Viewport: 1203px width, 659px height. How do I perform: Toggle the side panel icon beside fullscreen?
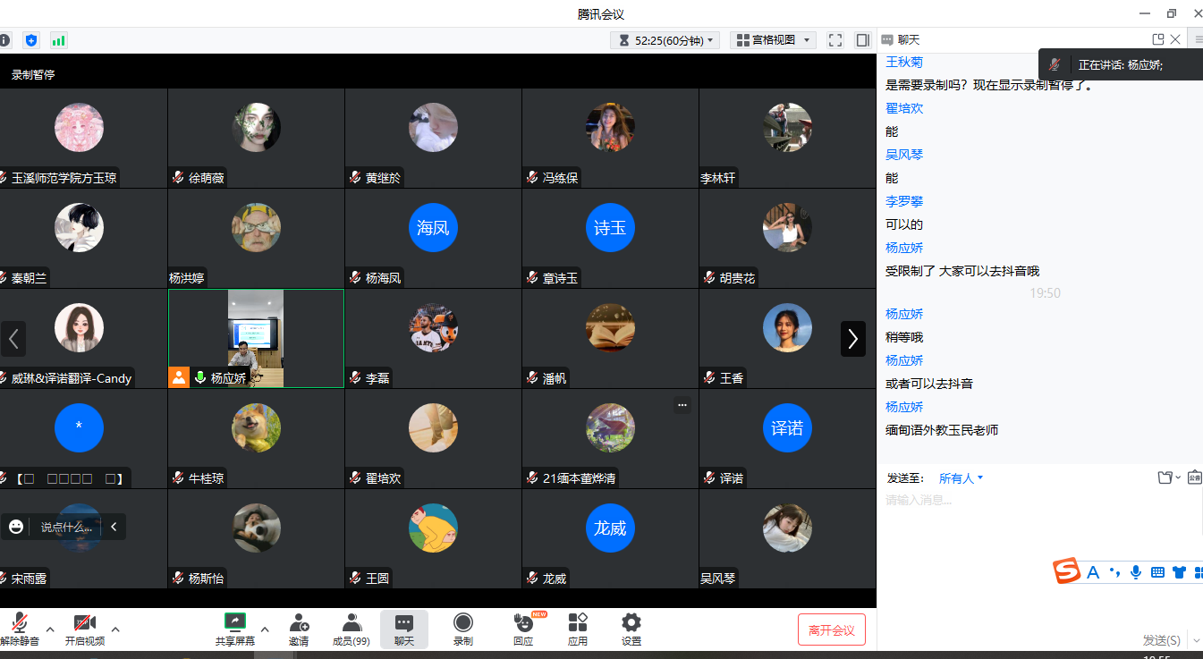(x=862, y=40)
